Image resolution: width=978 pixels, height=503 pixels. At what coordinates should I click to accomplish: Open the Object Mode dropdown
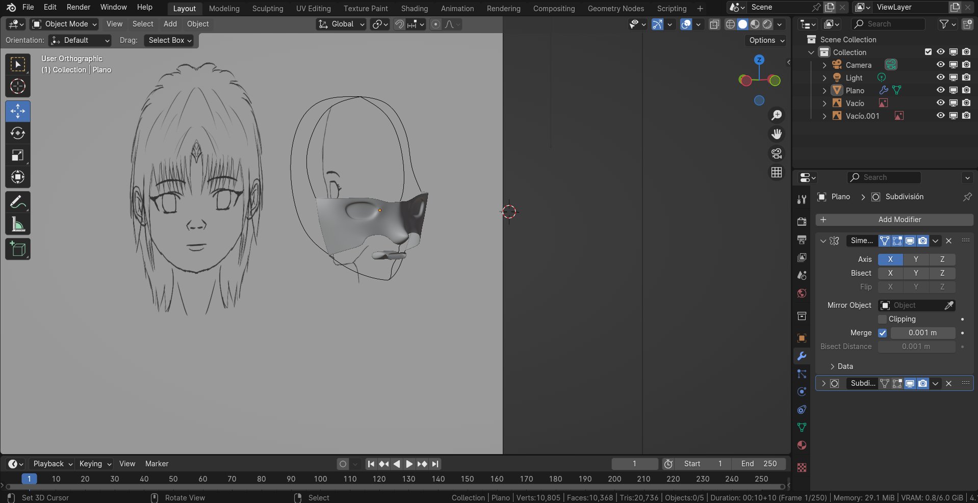[64, 24]
